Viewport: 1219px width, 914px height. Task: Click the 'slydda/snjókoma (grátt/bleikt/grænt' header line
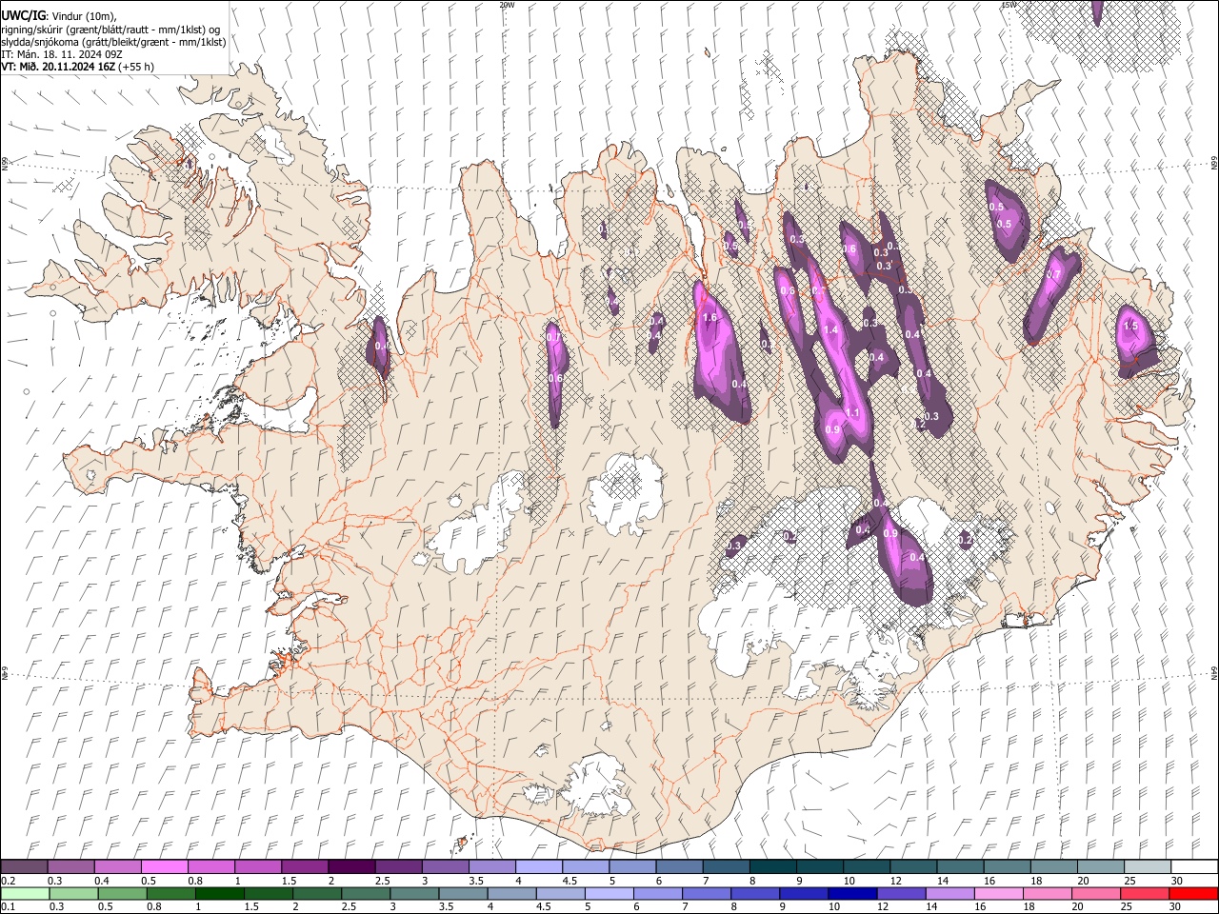point(113,42)
